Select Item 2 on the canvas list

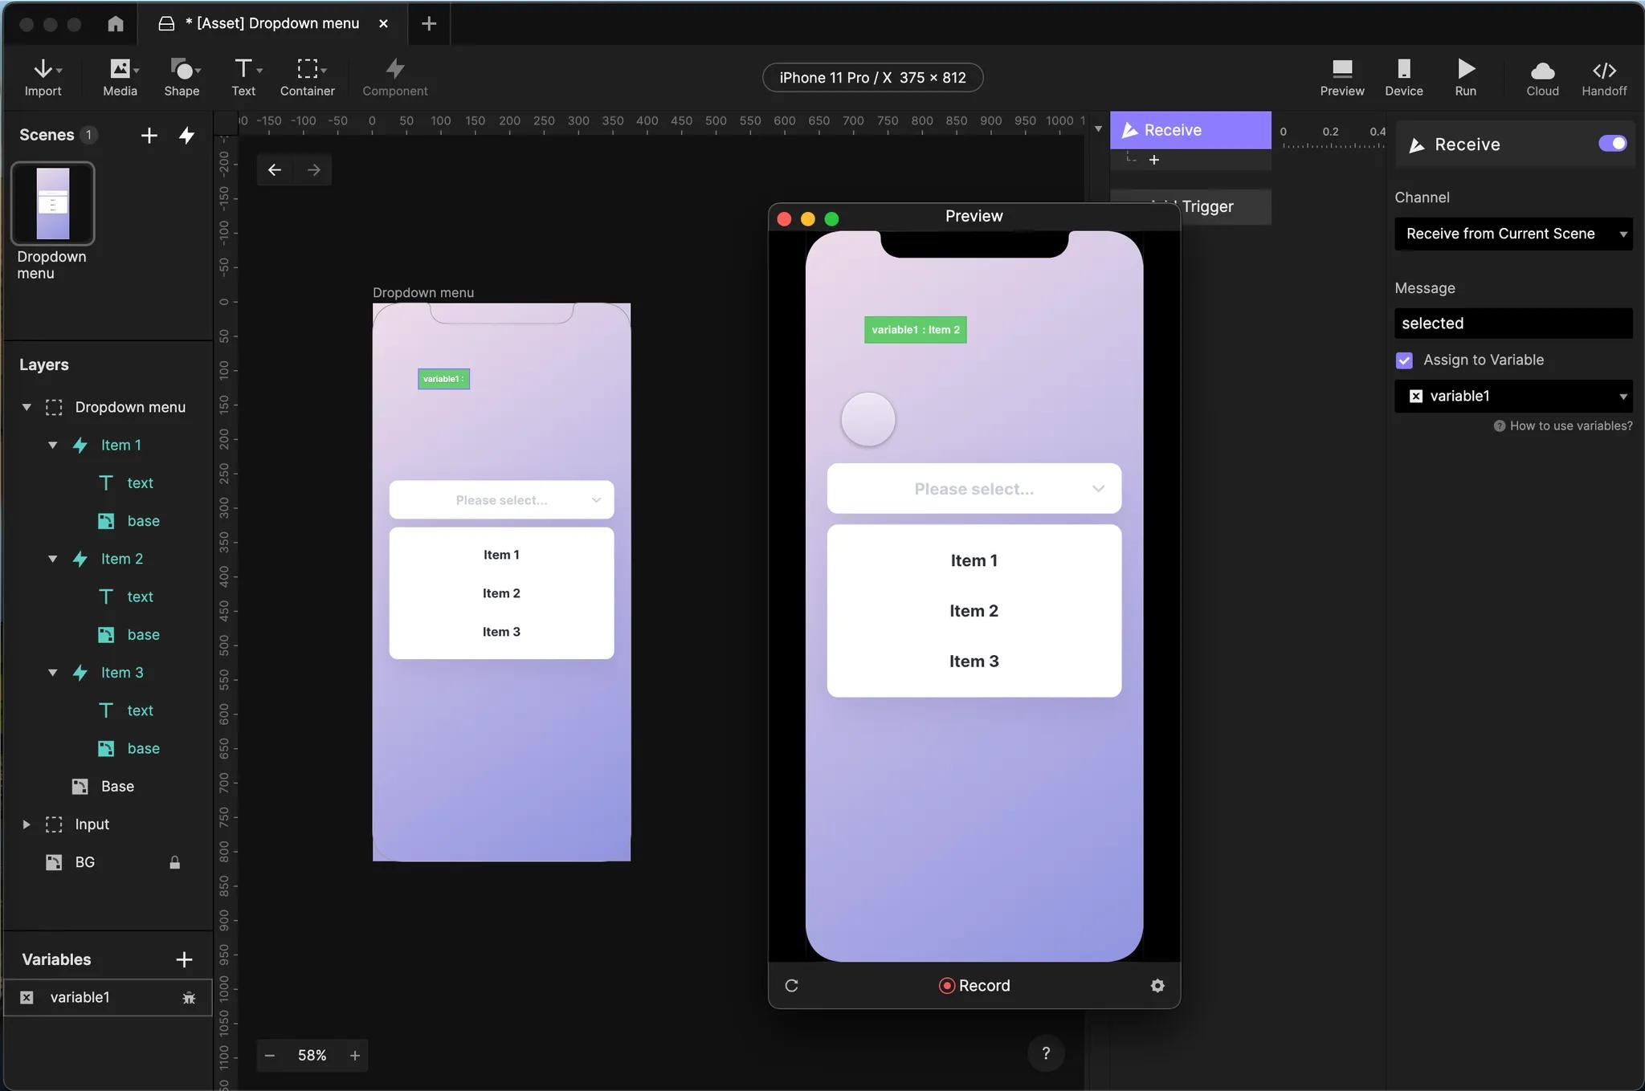[x=501, y=593]
